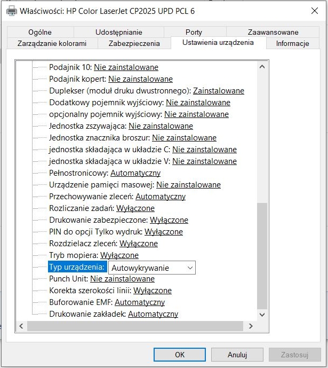Confirm with the OK button

pyautogui.click(x=180, y=355)
